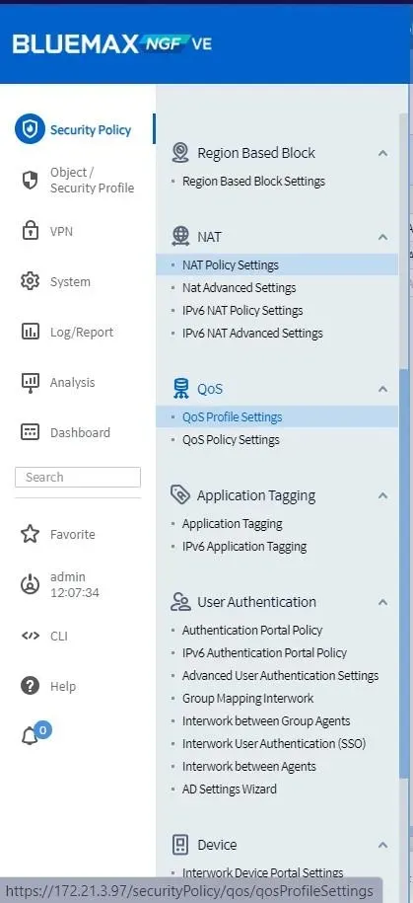Viewport: 413px width, 903px height.
Task: Open the Favorite star icon
Action: tap(30, 534)
